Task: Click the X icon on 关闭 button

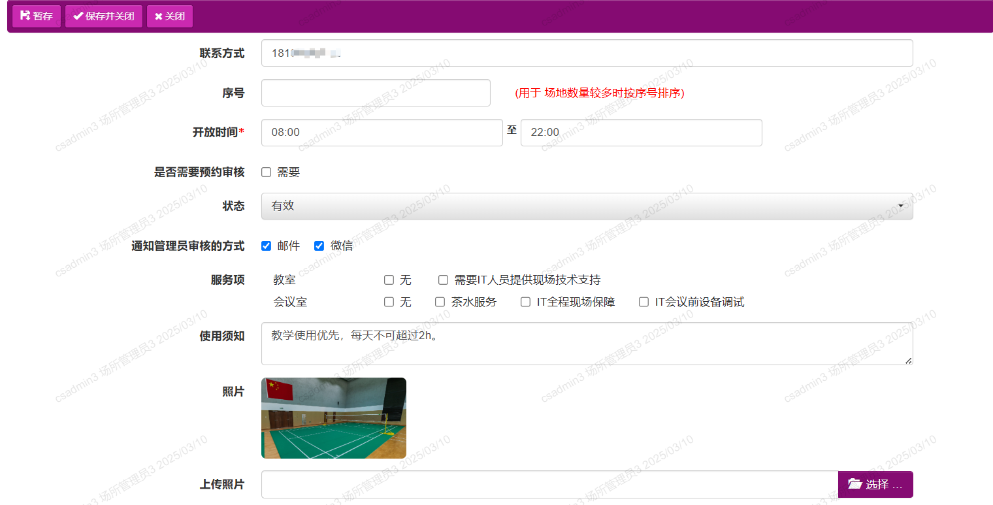Action: coord(157,16)
